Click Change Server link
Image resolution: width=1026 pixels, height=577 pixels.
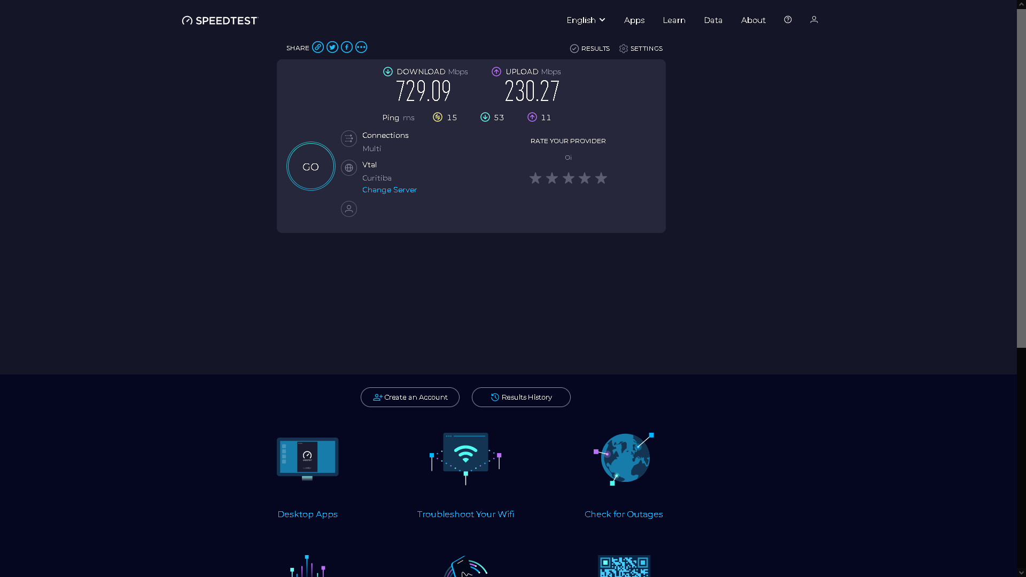point(390,190)
